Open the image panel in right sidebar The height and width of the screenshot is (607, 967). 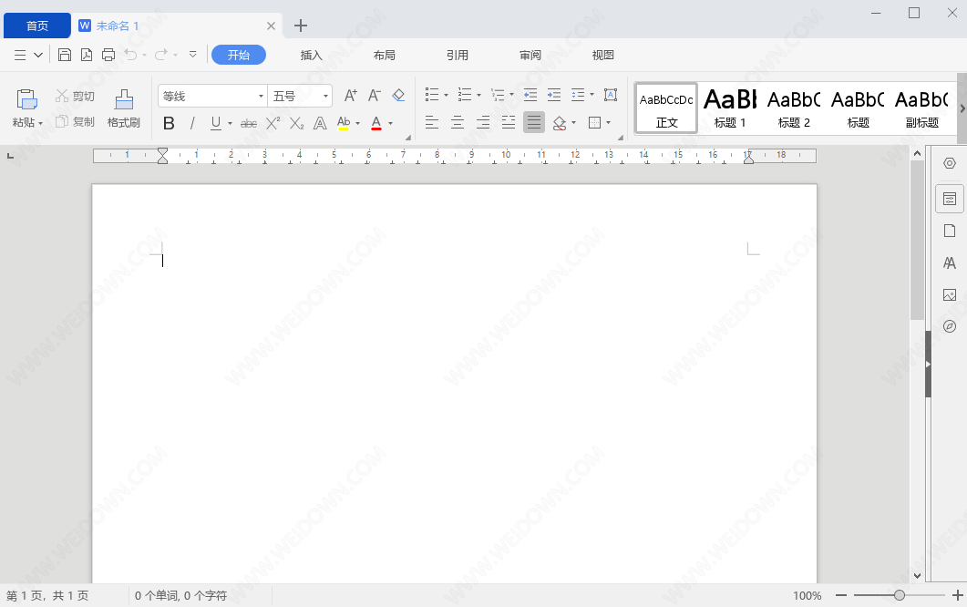pos(950,294)
